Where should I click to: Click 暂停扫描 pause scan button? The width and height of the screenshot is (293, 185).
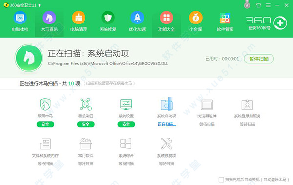point(259,59)
